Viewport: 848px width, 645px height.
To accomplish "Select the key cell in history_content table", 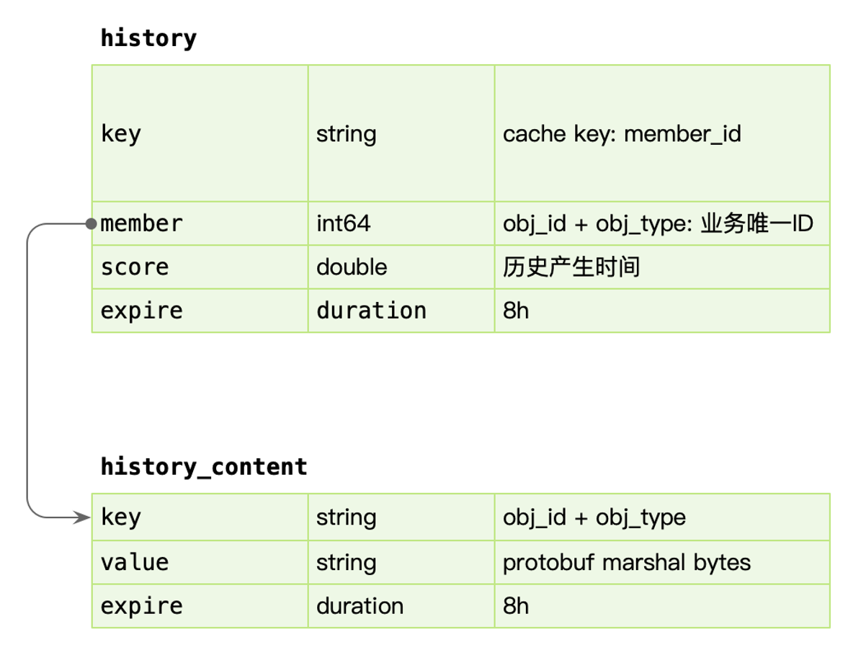I will pos(200,517).
